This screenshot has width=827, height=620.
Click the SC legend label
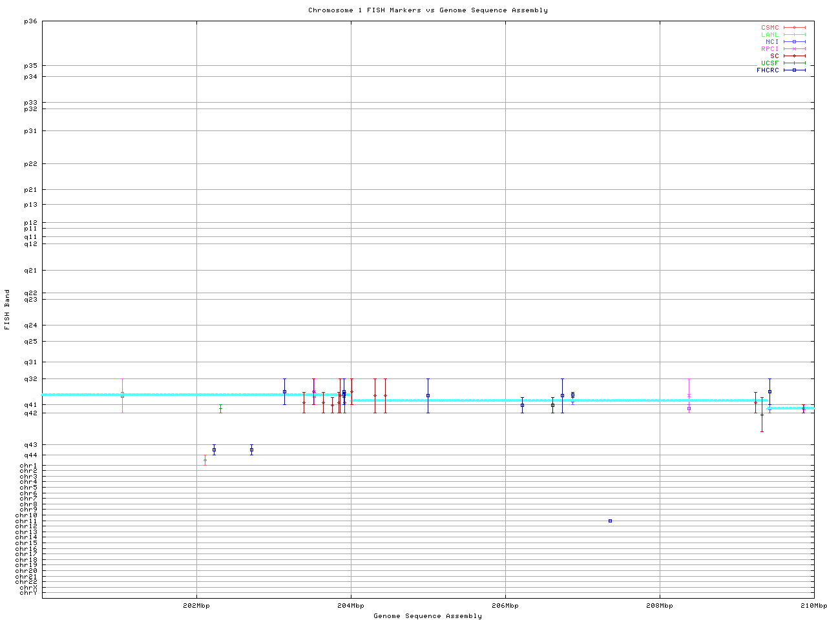[x=774, y=56]
